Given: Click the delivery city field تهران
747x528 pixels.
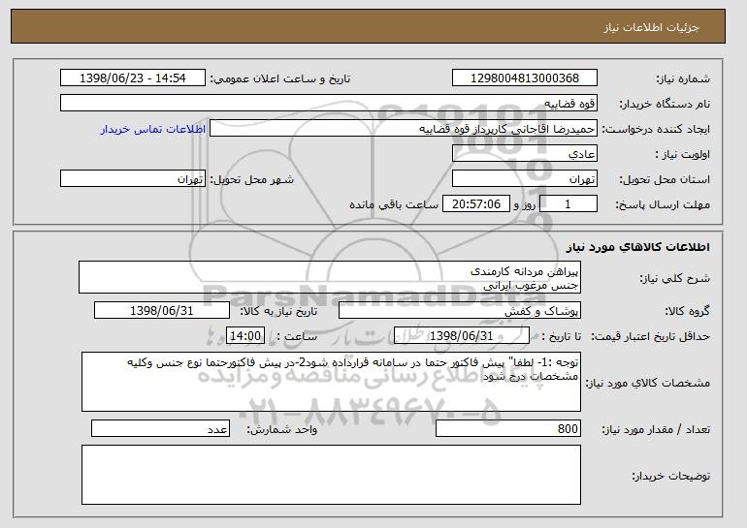Looking at the screenshot, I should point(133,179).
